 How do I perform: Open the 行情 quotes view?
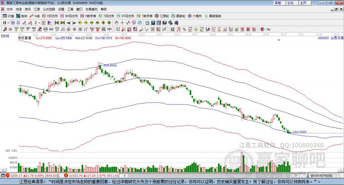[x=8, y=16]
